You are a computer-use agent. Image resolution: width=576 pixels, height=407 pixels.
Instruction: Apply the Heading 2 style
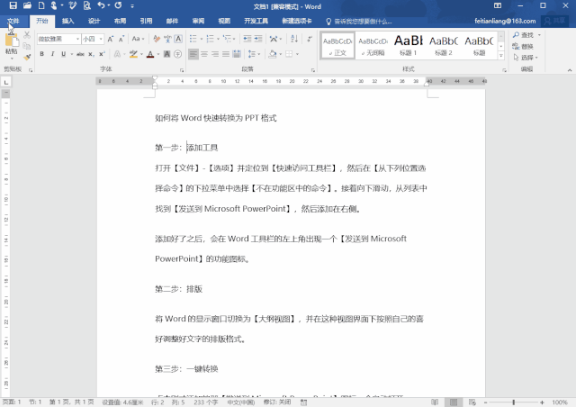tap(444, 45)
